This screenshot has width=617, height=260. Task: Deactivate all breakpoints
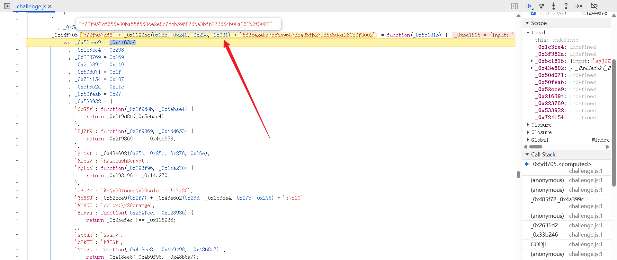[594, 6]
